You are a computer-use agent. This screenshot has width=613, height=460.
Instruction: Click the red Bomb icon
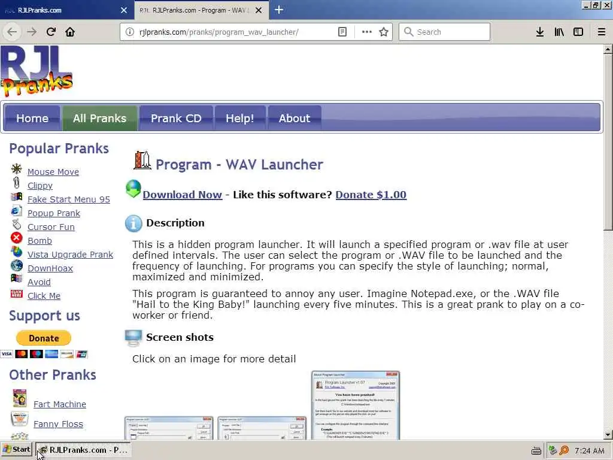coord(16,238)
